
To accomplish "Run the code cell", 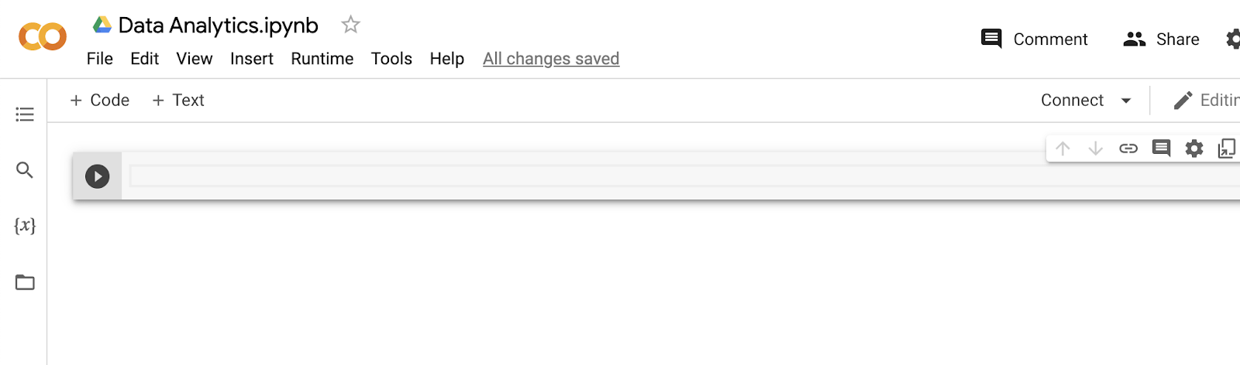I will (97, 176).
